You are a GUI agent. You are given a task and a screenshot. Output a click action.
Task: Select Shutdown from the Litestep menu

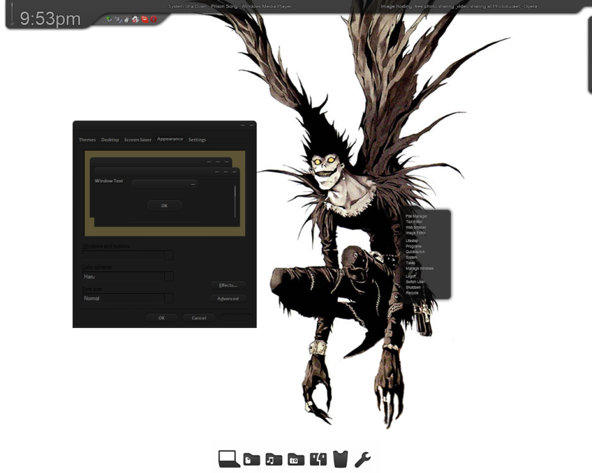(x=413, y=287)
